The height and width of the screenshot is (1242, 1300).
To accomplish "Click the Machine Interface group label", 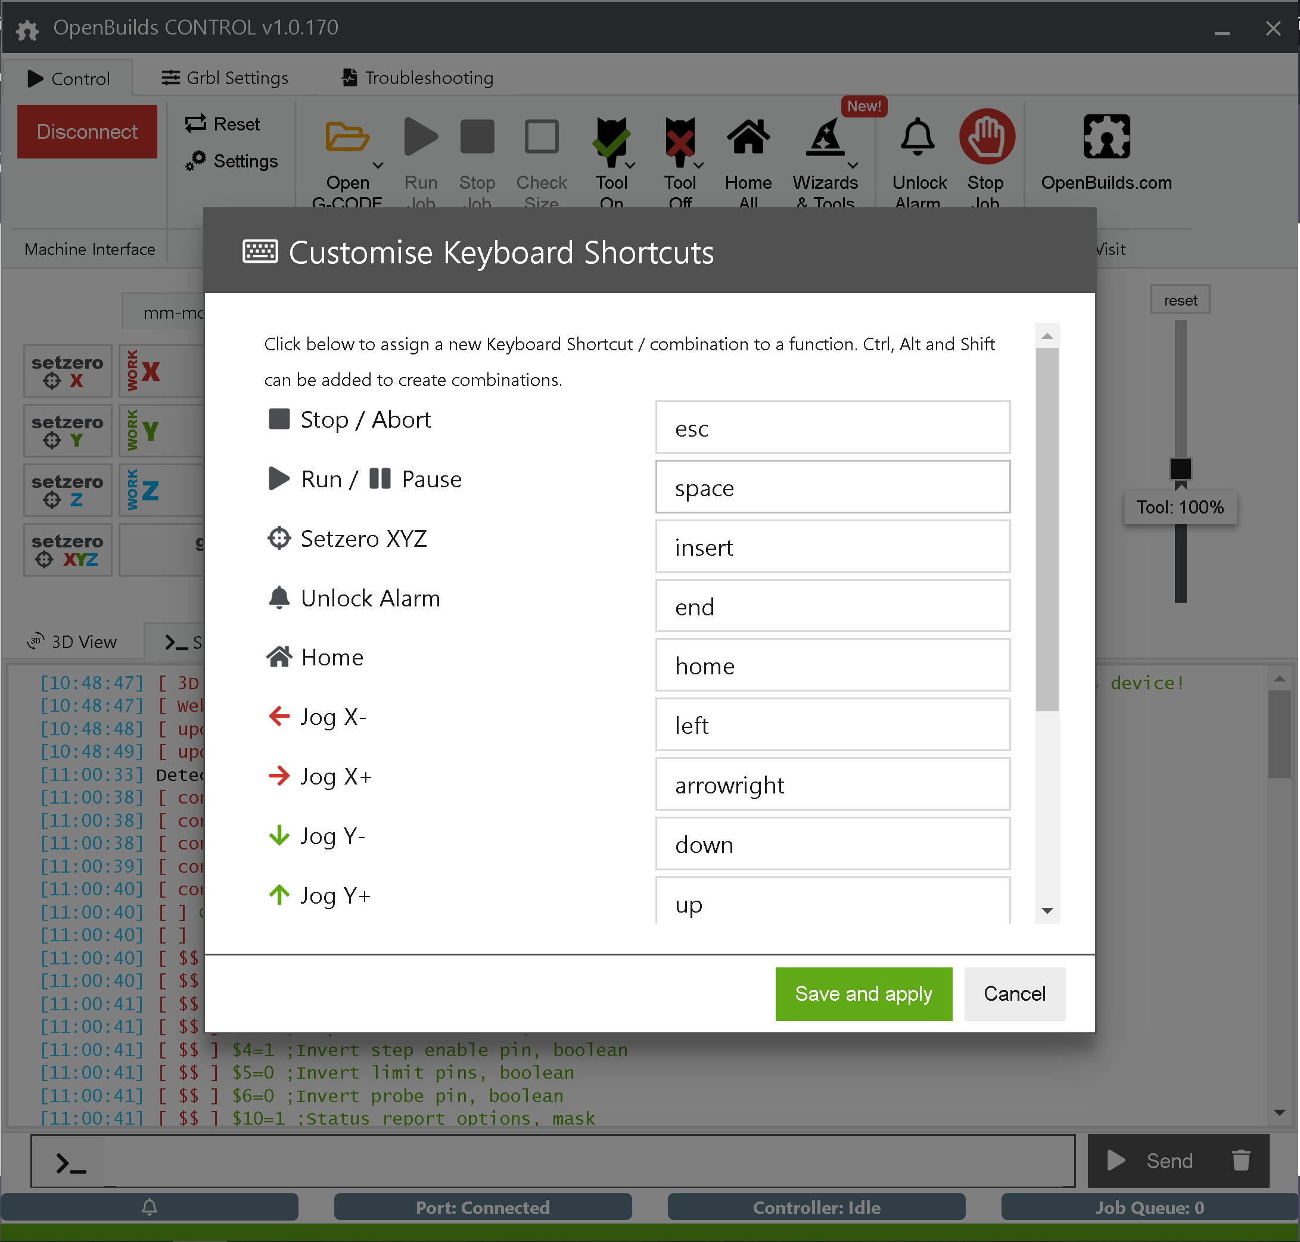I will [89, 249].
